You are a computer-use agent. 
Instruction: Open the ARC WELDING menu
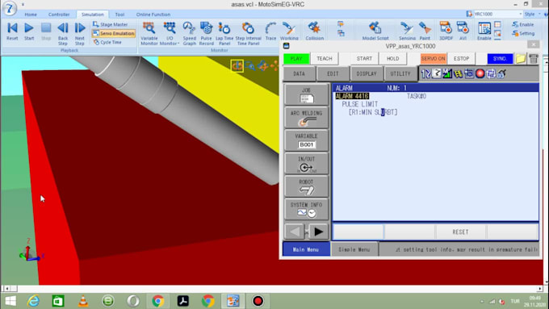click(x=306, y=118)
